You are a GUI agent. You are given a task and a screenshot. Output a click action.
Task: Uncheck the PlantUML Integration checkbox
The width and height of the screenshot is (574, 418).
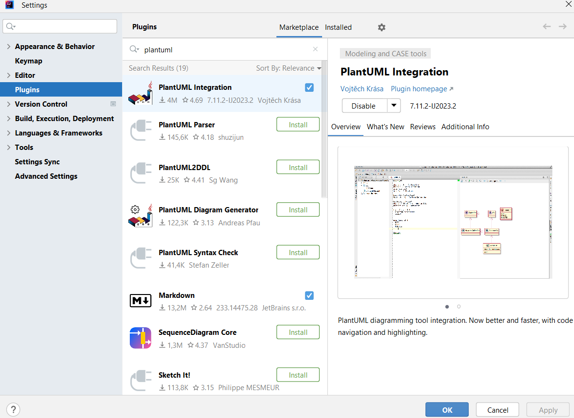coord(310,87)
